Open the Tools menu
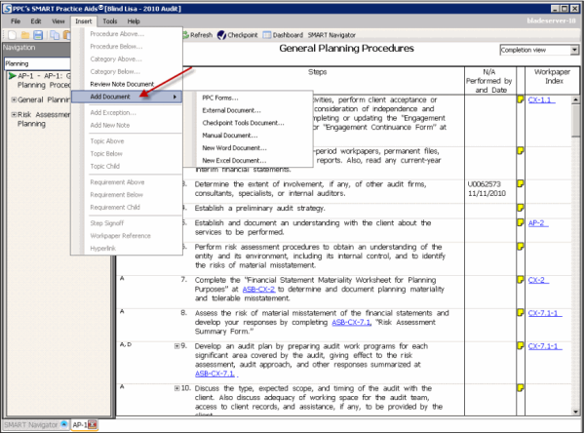 pyautogui.click(x=110, y=20)
